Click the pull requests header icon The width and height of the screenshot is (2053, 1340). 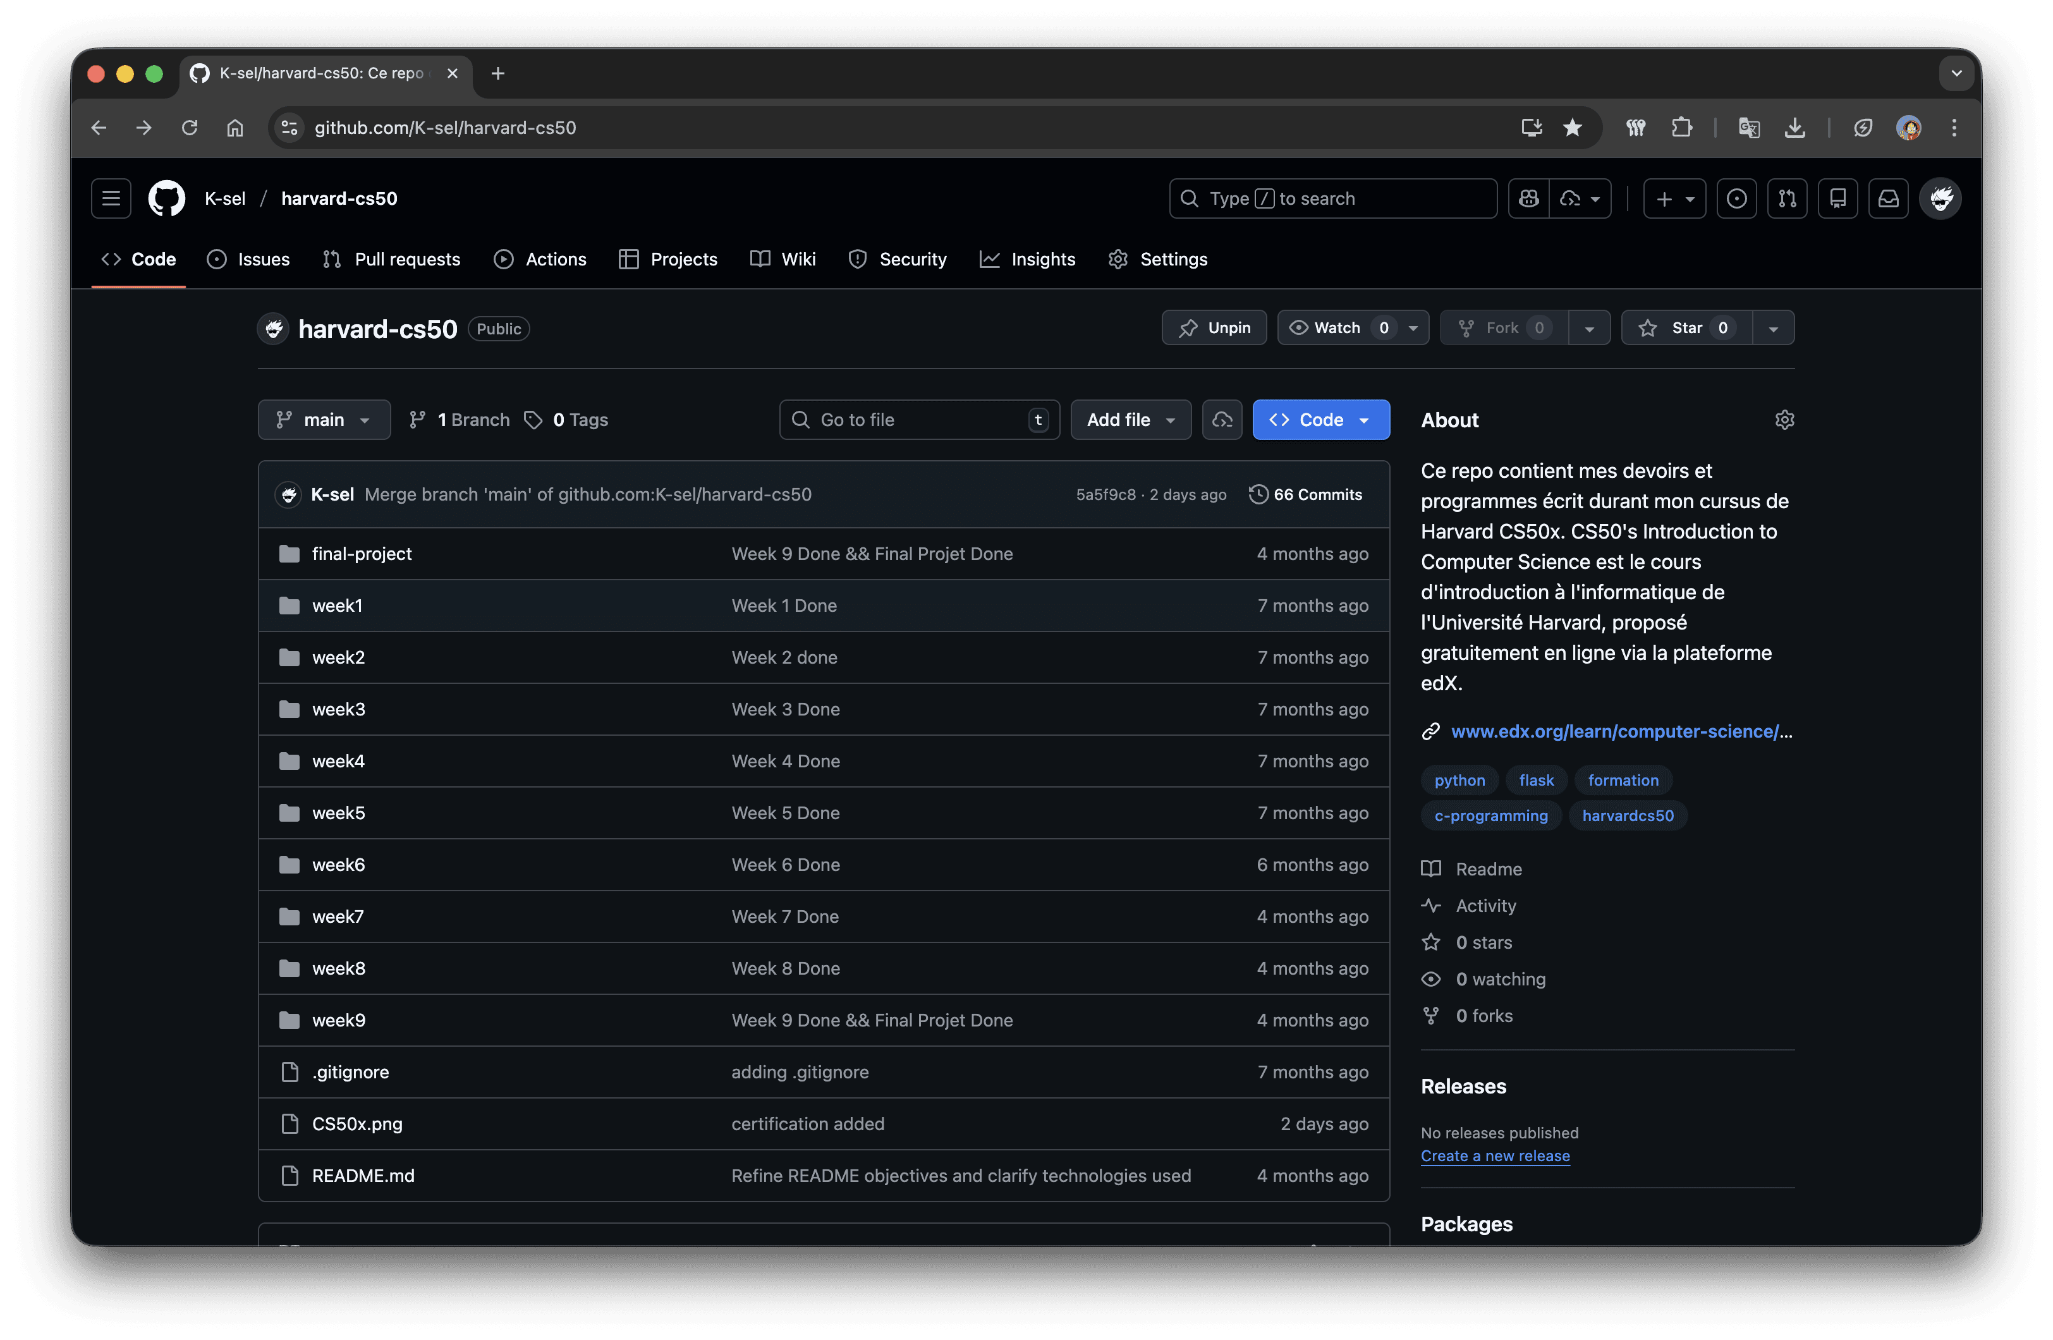[x=1788, y=198]
